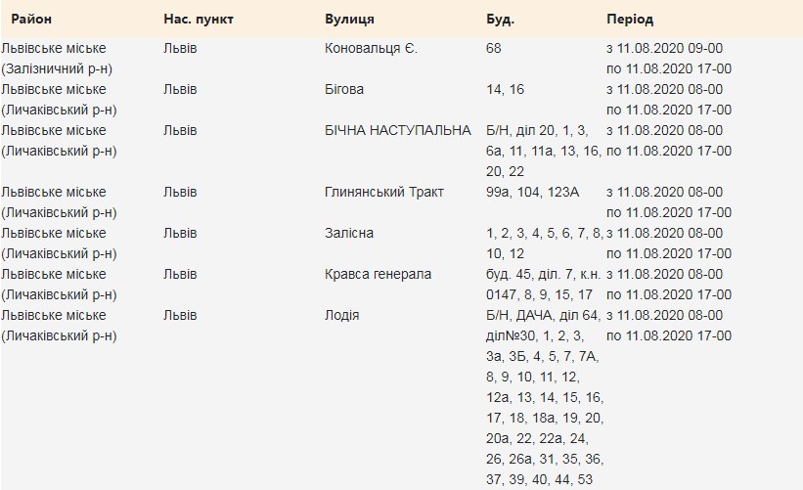Click buildings 99а, 104, 123А cell

coord(532,192)
